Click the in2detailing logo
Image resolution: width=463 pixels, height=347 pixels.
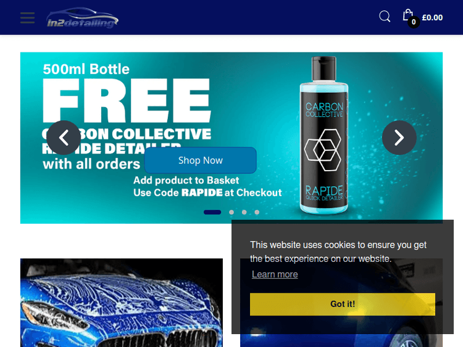pyautogui.click(x=82, y=18)
